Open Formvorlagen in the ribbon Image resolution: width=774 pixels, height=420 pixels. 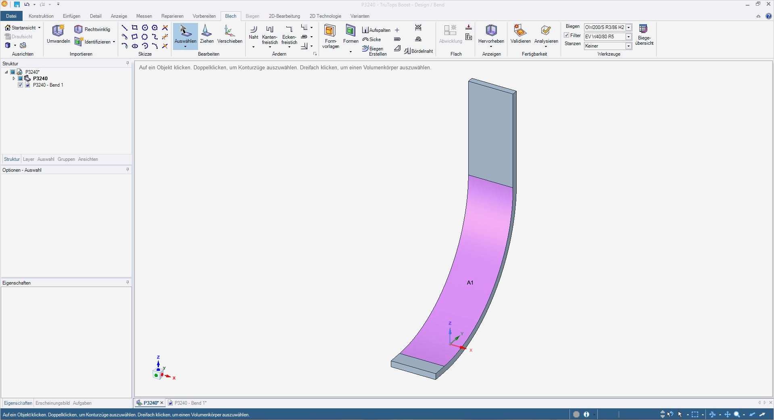330,36
